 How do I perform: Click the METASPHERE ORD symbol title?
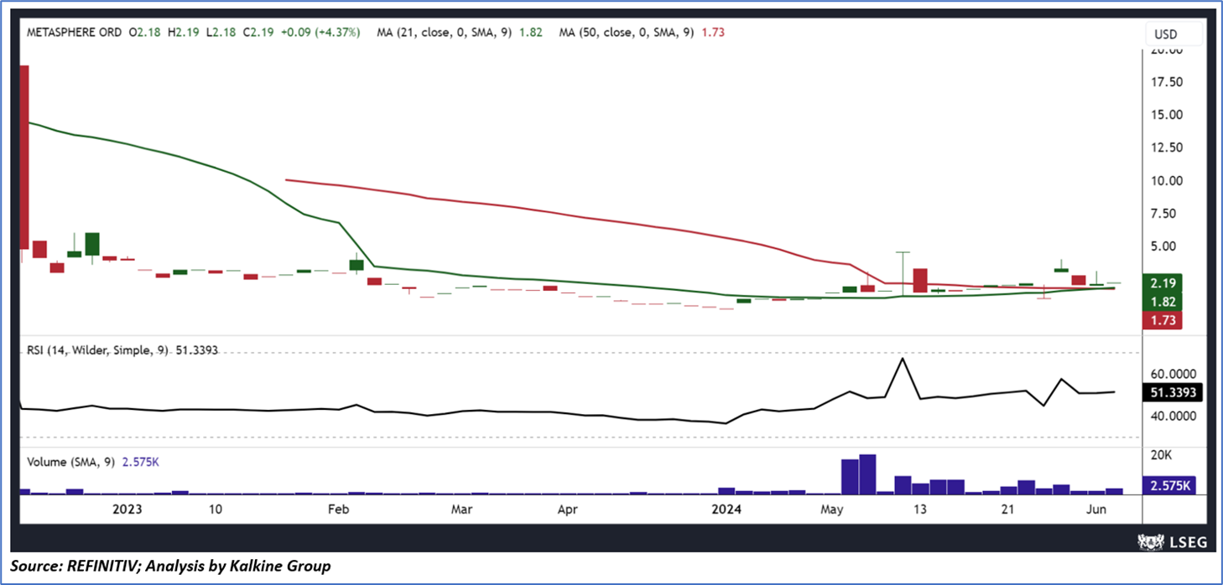point(74,32)
